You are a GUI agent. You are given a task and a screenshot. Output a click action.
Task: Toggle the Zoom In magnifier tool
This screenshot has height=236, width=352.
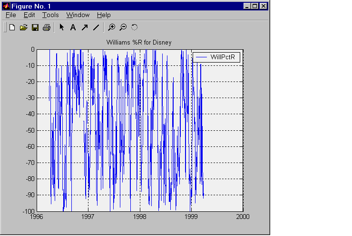[x=111, y=27]
